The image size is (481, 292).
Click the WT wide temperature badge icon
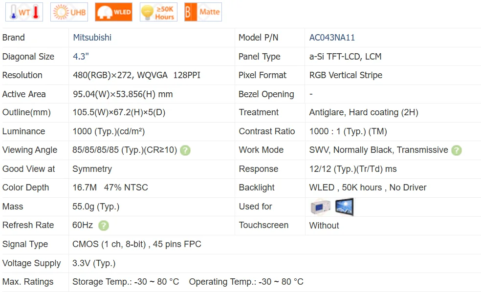point(24,12)
